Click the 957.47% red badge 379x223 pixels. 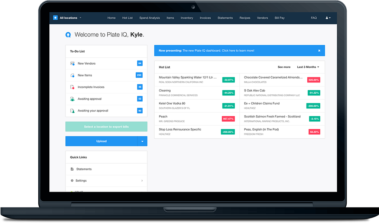coord(228,119)
